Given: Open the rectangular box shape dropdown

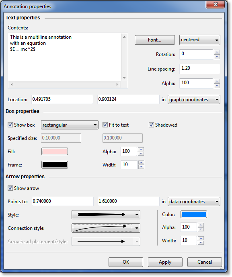Looking at the screenshot, I should click(x=70, y=125).
